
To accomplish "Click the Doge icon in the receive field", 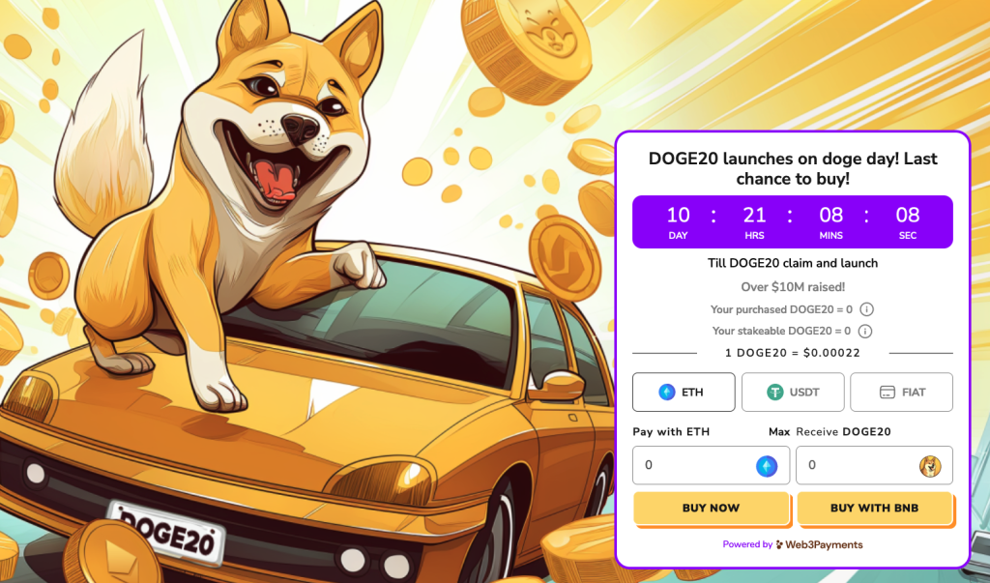I will [x=930, y=466].
